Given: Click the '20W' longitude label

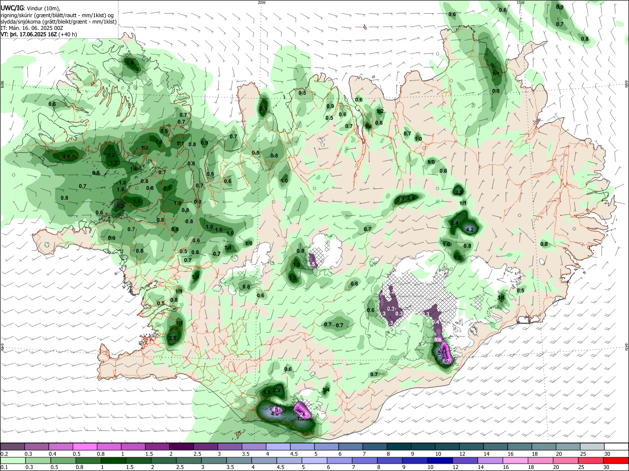Looking at the screenshot, I should (261, 2).
